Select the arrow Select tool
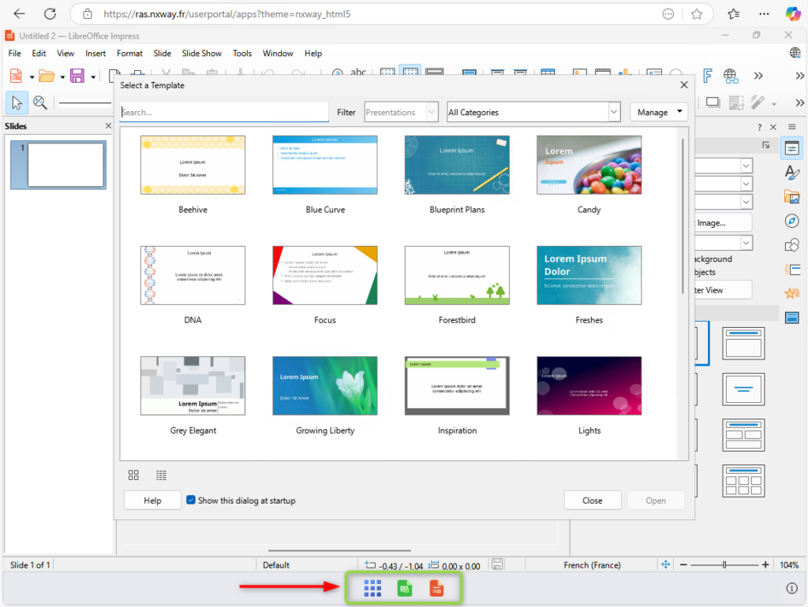808x607 pixels. point(17,103)
